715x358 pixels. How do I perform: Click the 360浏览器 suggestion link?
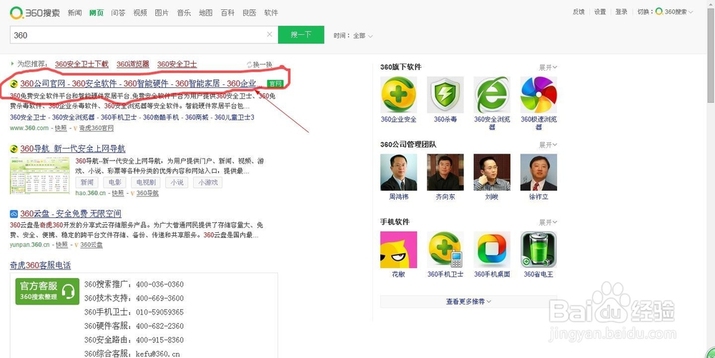(133, 65)
